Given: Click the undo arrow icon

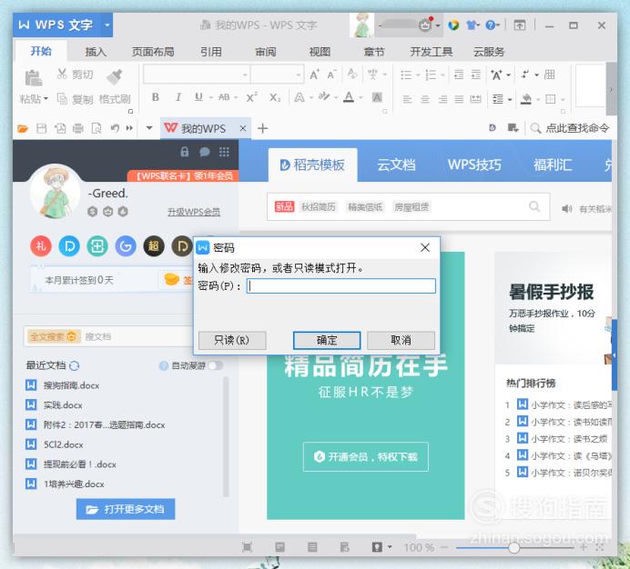Looking at the screenshot, I should pos(115,128).
